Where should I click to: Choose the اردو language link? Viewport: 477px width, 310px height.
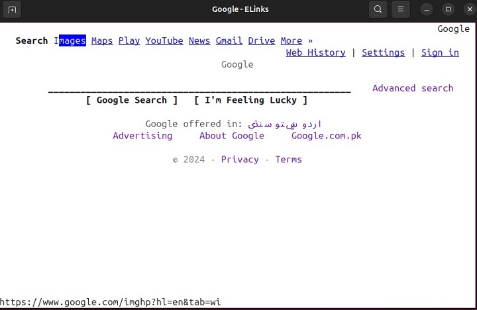(312, 124)
